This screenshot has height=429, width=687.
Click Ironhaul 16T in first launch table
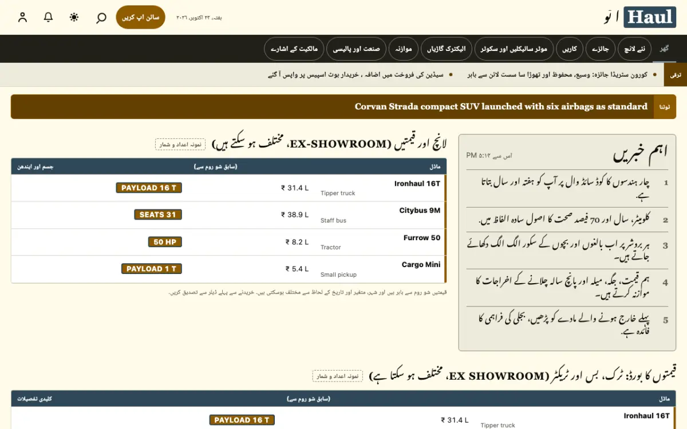pyautogui.click(x=417, y=184)
